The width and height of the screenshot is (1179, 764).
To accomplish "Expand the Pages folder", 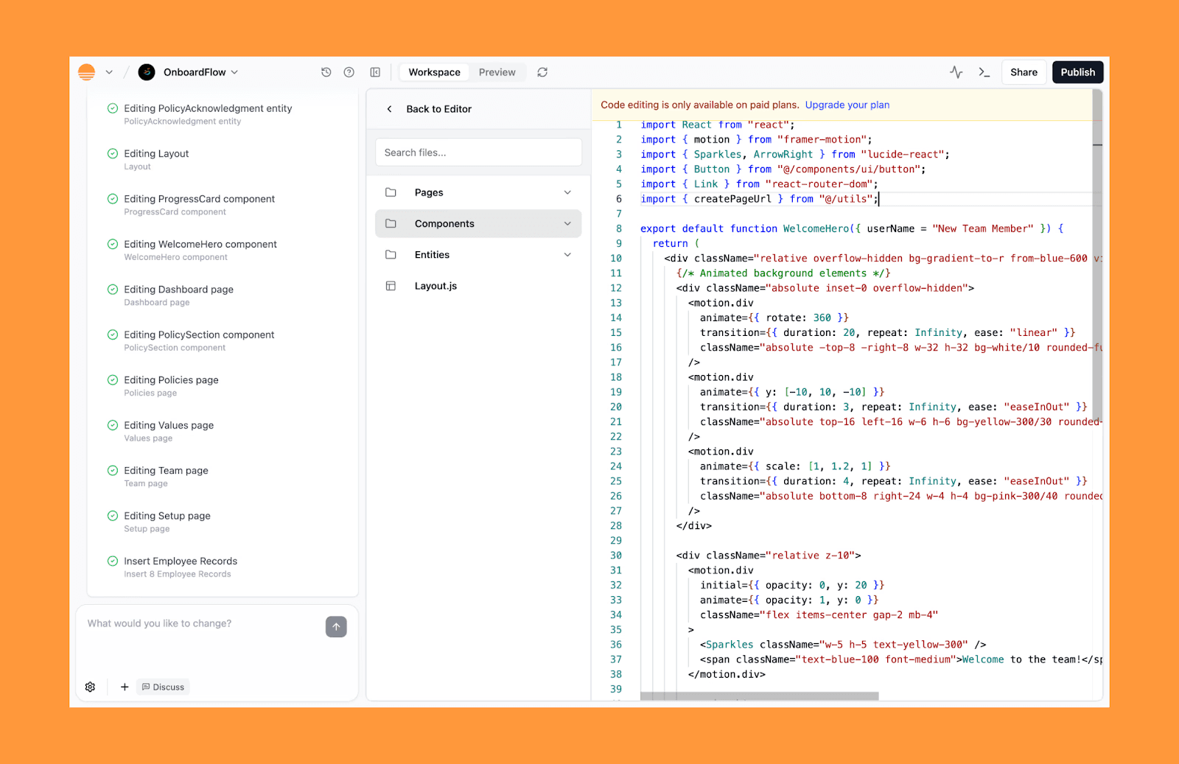I will (477, 192).
